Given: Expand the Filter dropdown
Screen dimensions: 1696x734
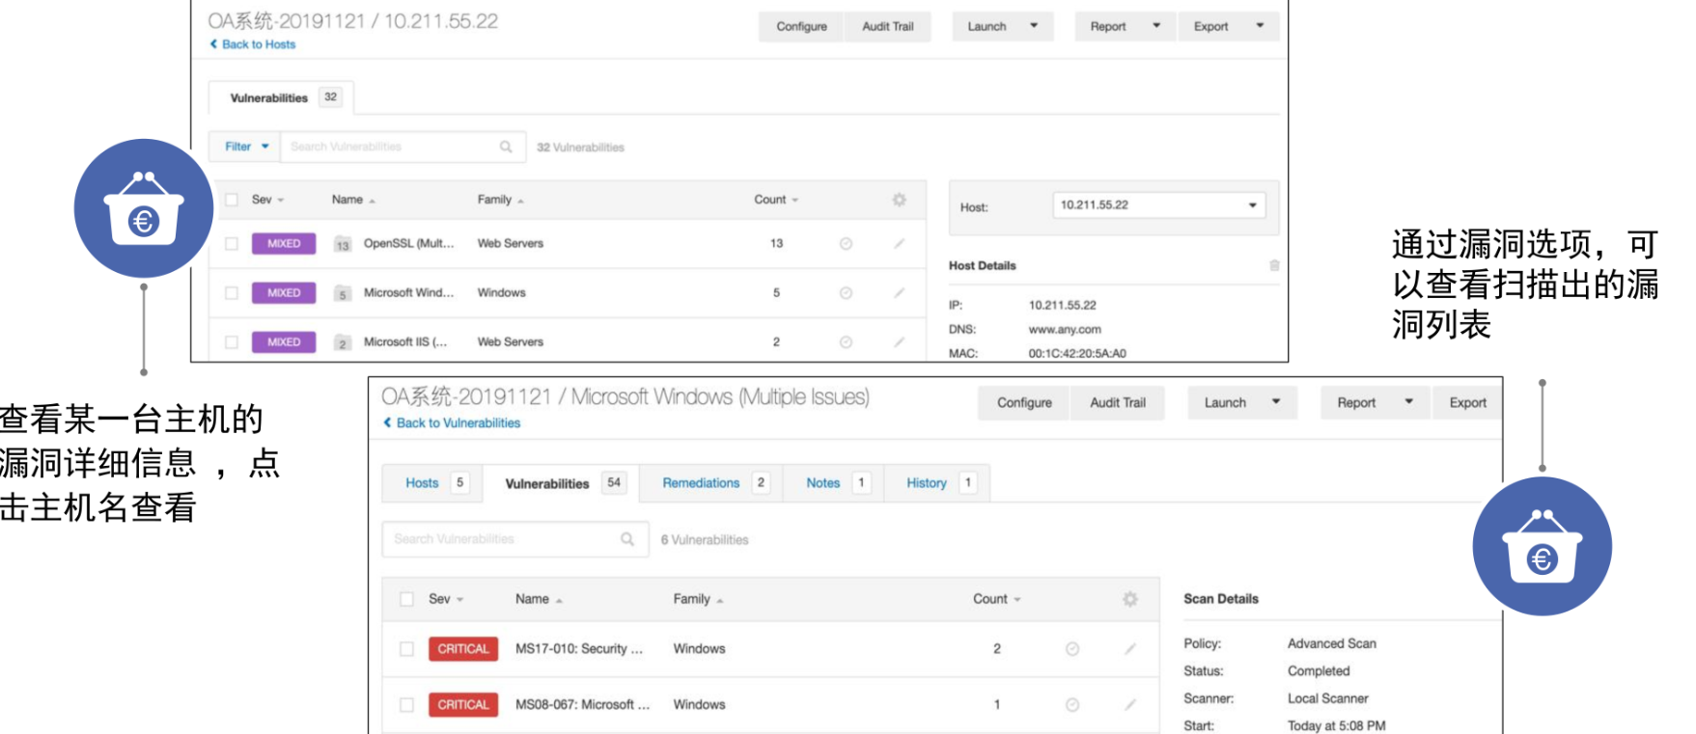Looking at the screenshot, I should pyautogui.click(x=245, y=147).
